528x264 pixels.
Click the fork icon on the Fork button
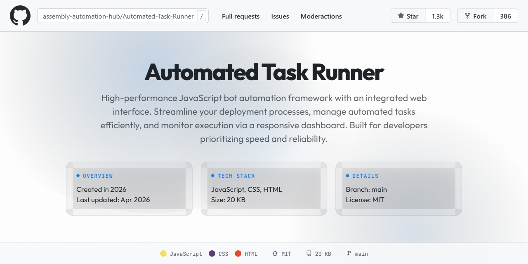pos(469,16)
